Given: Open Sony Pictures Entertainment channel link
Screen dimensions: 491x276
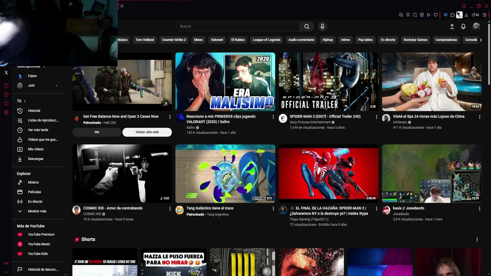Looking at the screenshot, I should (x=310, y=122).
